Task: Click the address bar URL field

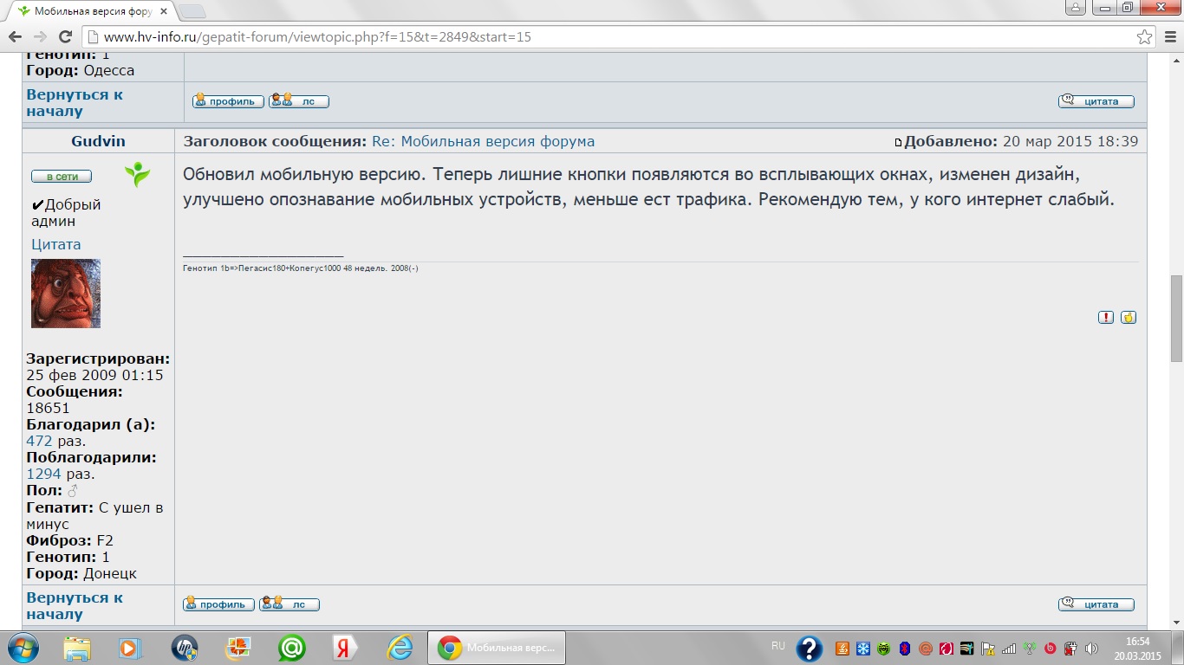Action: (x=607, y=37)
